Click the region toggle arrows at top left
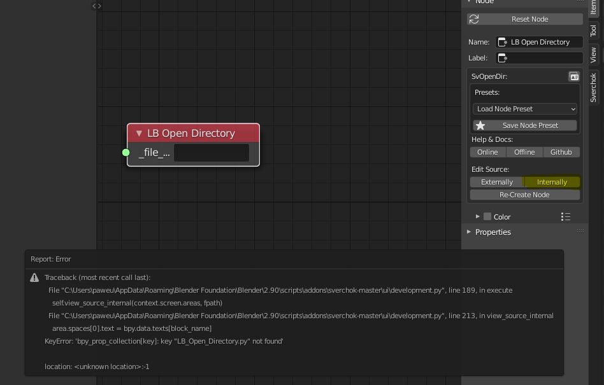 pyautogui.click(x=97, y=6)
